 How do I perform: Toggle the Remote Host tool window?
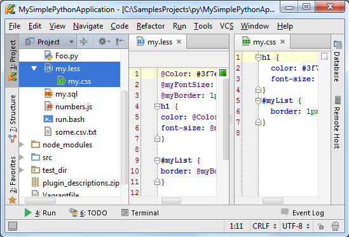[338, 123]
